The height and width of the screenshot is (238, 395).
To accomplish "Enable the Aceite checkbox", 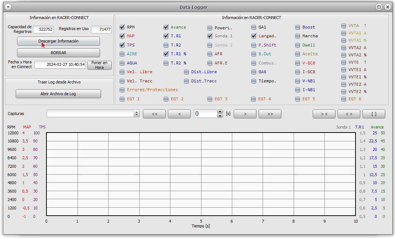I will coord(297,54).
